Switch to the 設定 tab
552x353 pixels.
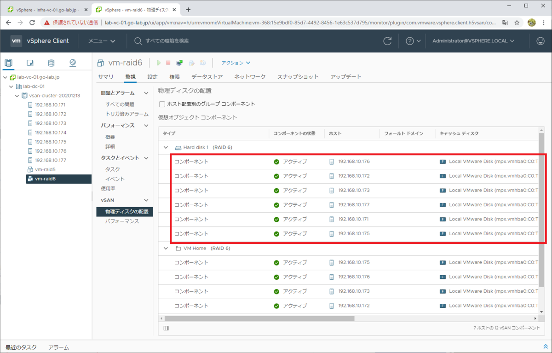click(x=152, y=77)
